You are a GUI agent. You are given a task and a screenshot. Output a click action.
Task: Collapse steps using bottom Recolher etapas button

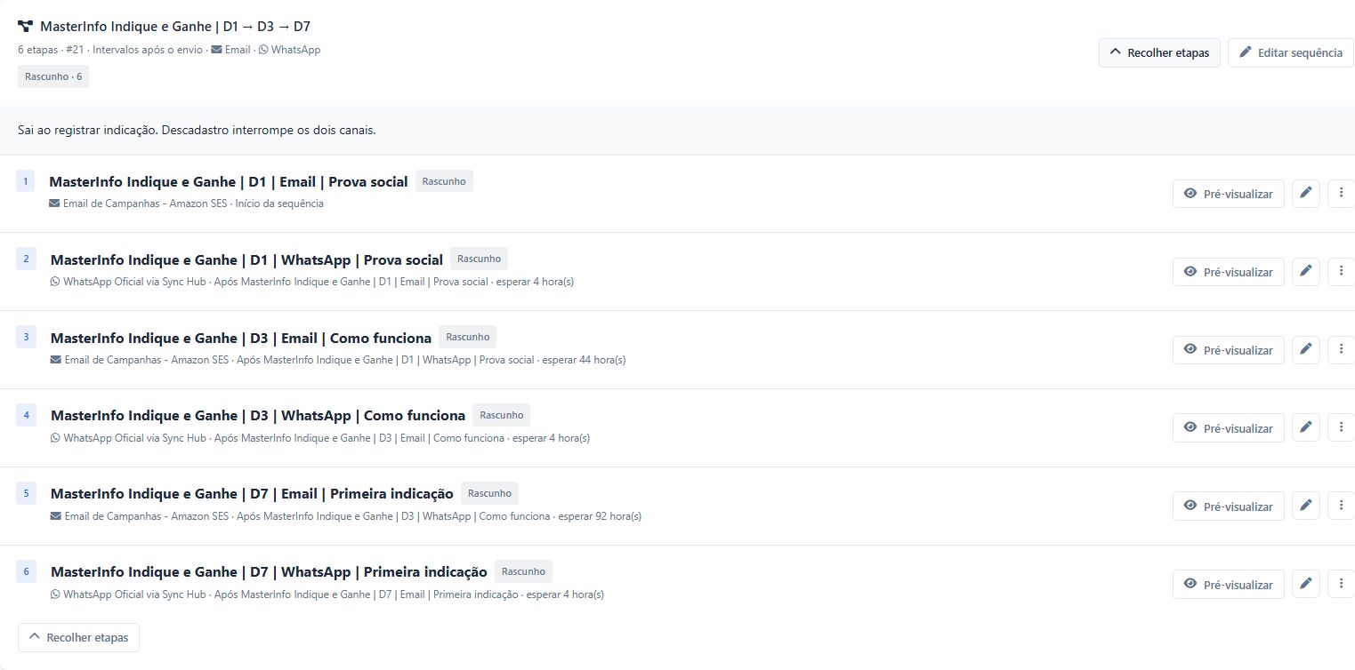coord(78,637)
